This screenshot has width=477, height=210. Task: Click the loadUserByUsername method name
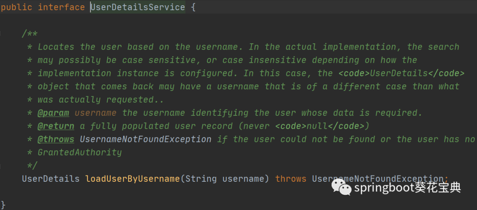132,179
